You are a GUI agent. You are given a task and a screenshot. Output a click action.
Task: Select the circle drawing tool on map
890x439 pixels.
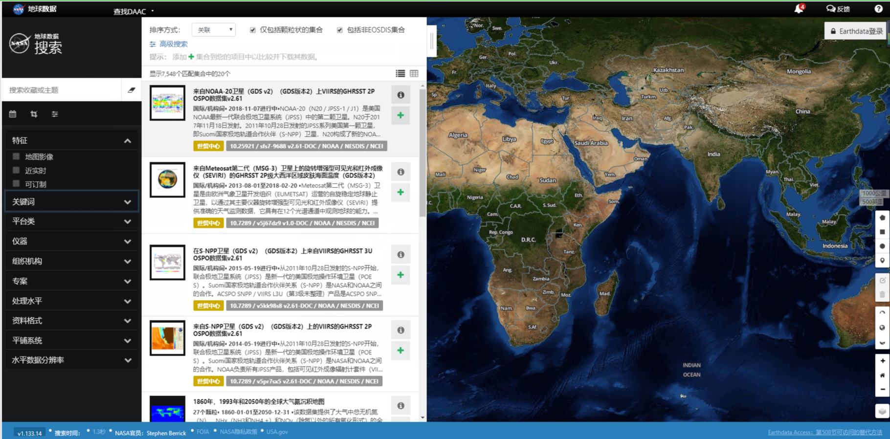(882, 246)
